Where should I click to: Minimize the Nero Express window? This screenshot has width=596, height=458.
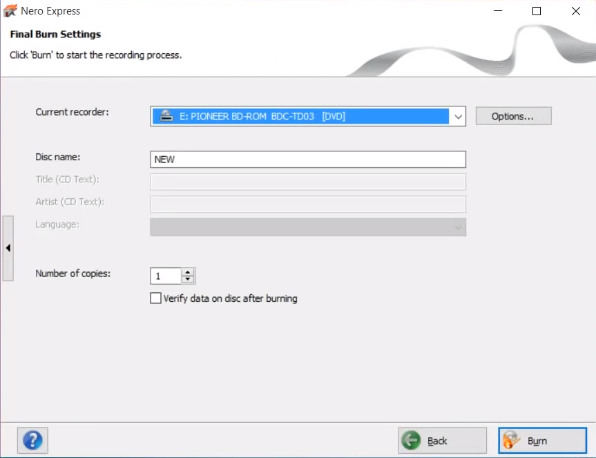coord(497,11)
